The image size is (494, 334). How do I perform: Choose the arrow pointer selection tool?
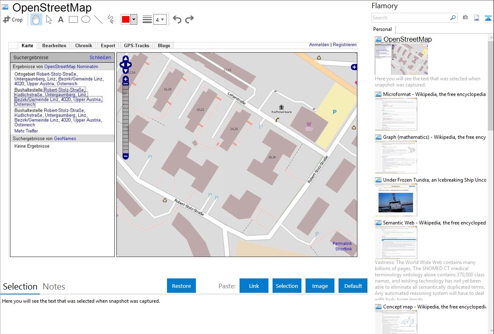[49, 19]
